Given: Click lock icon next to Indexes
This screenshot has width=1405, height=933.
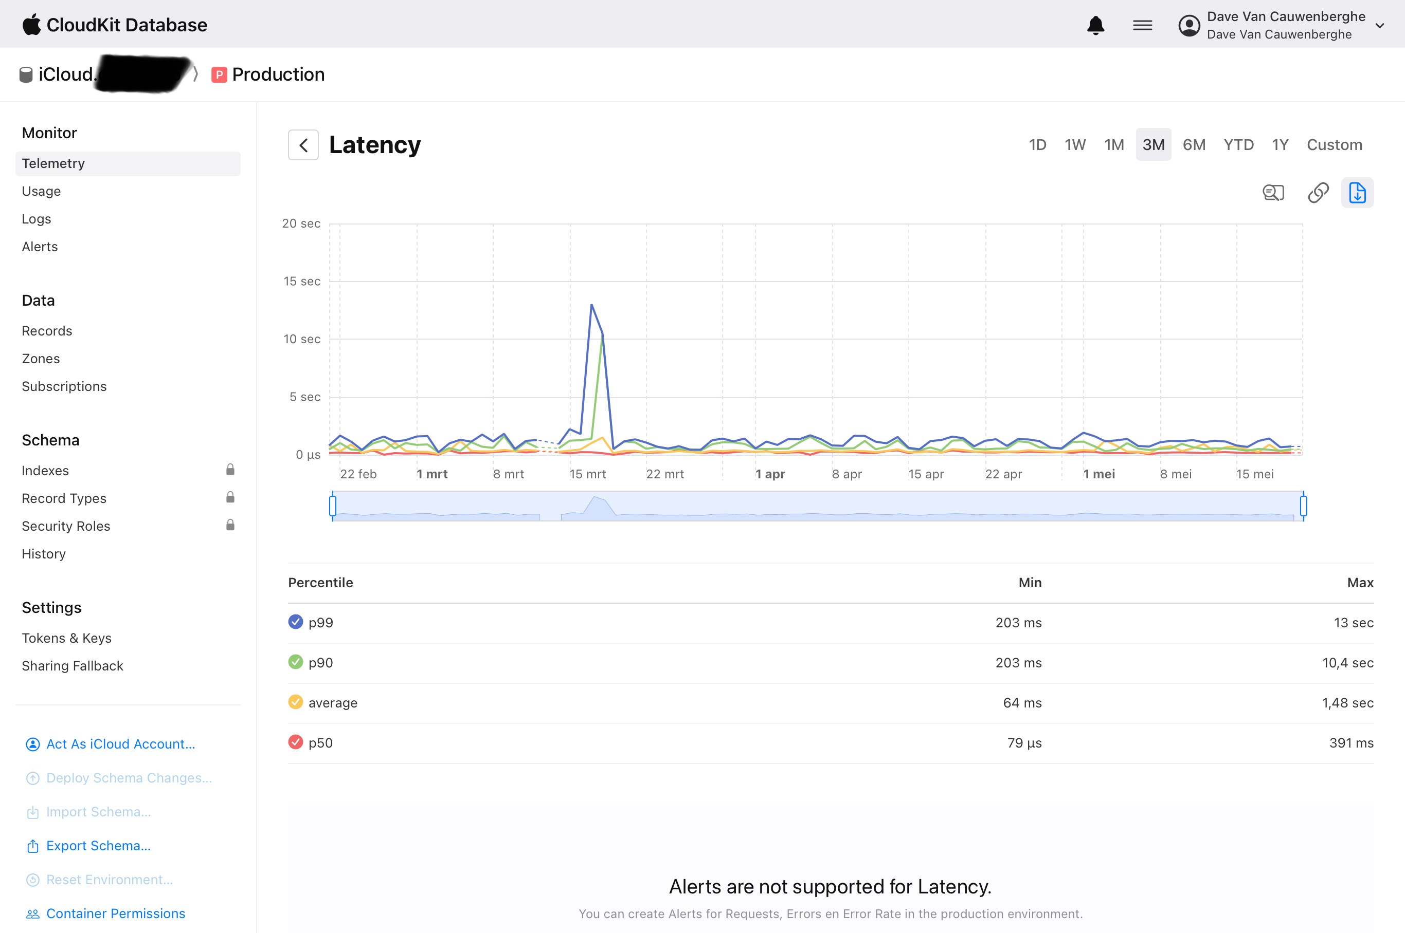Looking at the screenshot, I should (x=230, y=470).
